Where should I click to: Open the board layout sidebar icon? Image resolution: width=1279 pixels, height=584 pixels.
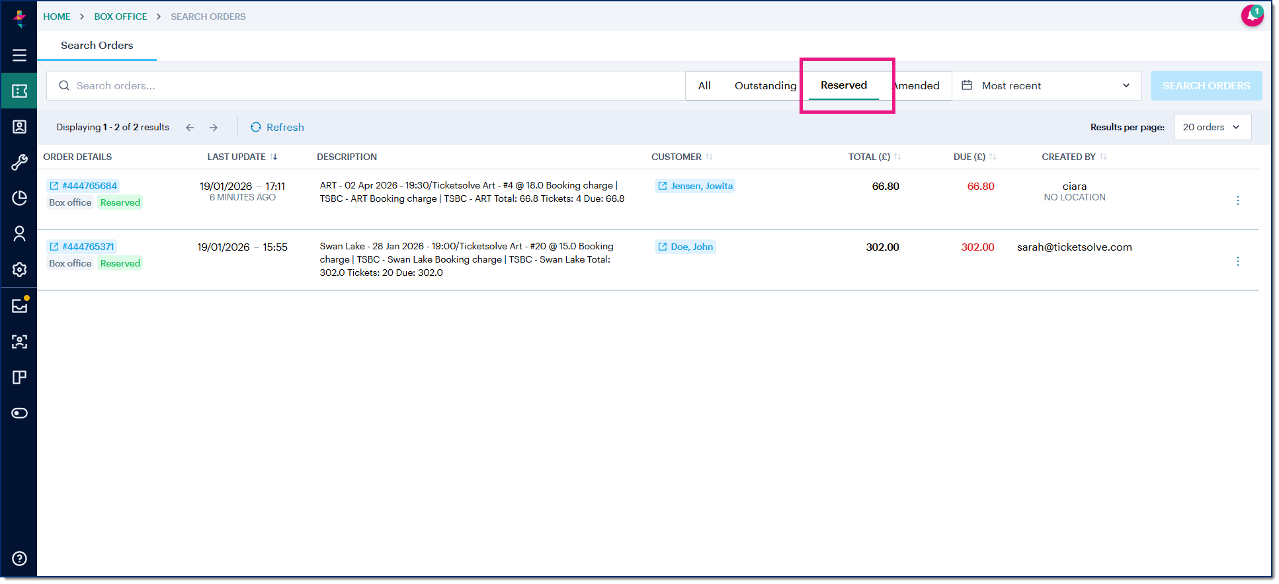pos(20,377)
